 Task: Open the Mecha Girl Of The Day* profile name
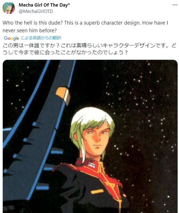[44, 5]
